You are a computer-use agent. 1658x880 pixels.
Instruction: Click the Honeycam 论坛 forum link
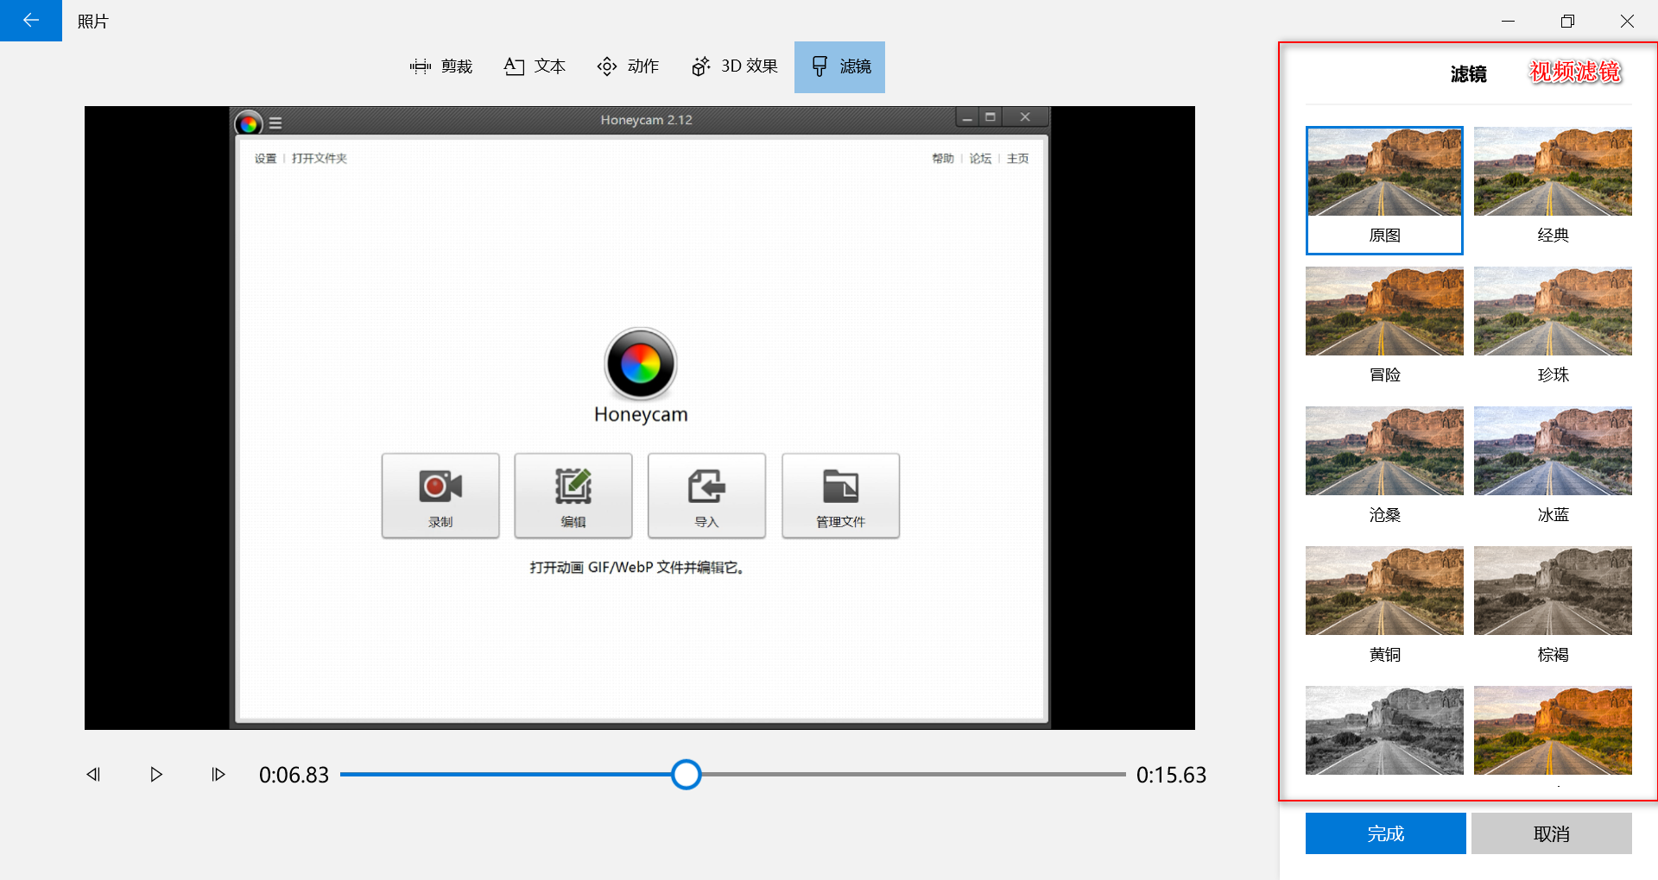click(x=980, y=159)
